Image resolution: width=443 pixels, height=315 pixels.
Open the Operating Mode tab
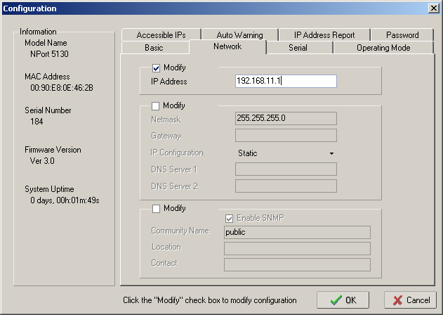click(383, 48)
